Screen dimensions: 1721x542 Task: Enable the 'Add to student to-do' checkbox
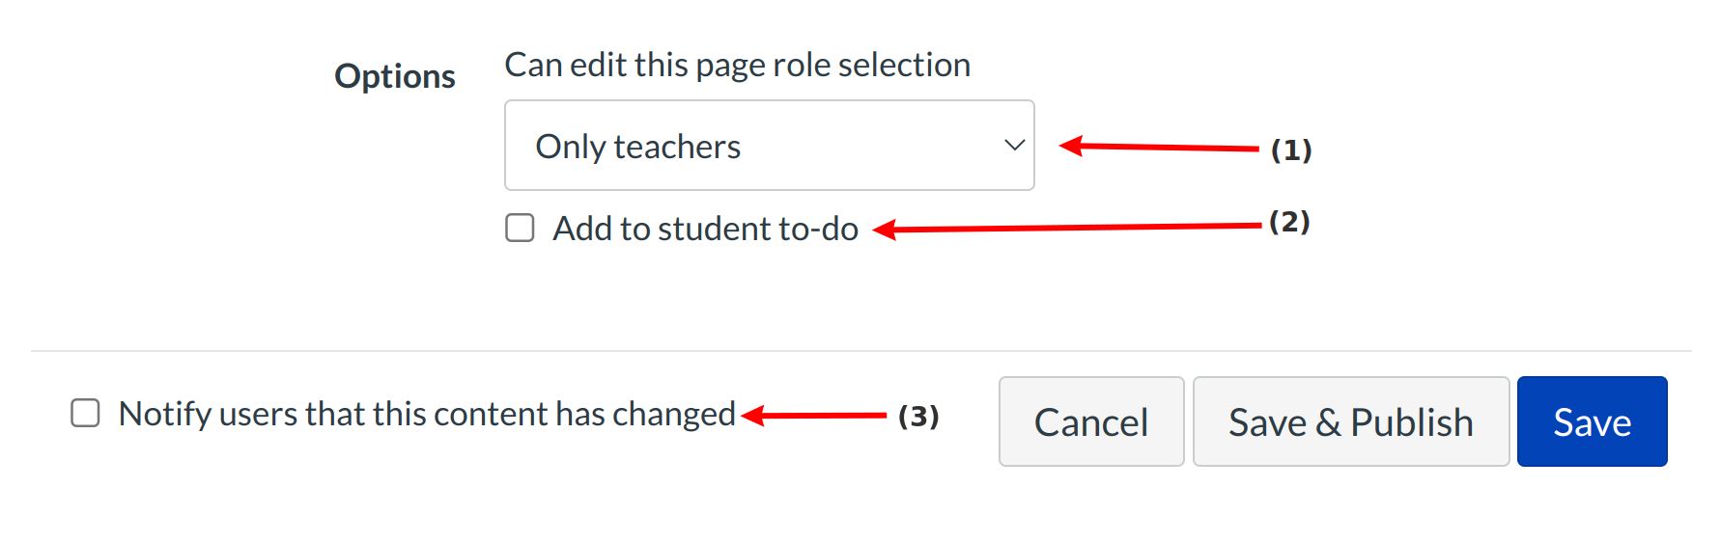(x=520, y=229)
